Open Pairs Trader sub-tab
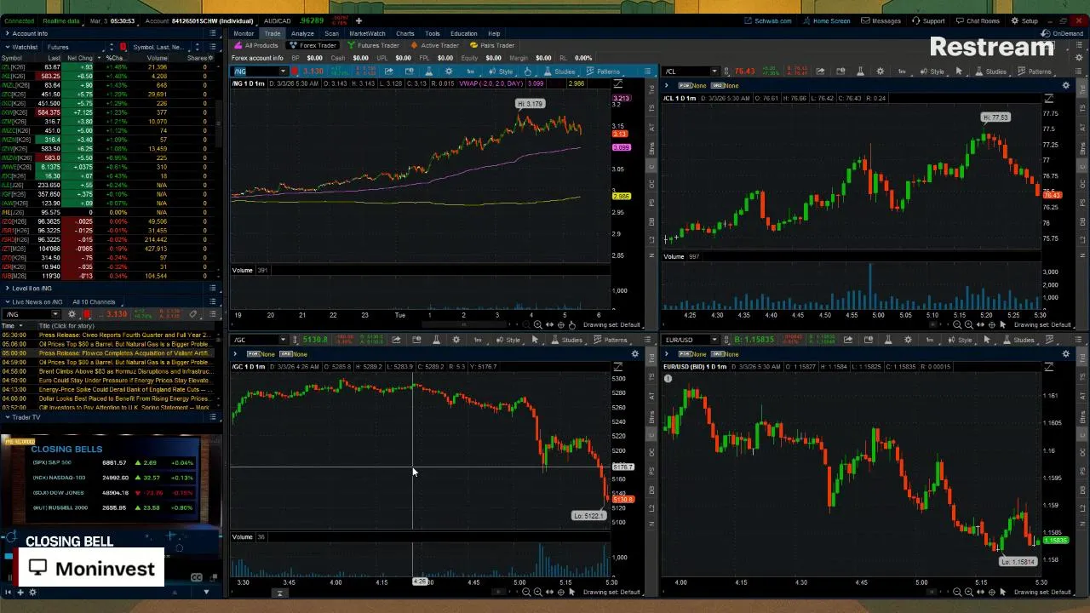 point(493,45)
